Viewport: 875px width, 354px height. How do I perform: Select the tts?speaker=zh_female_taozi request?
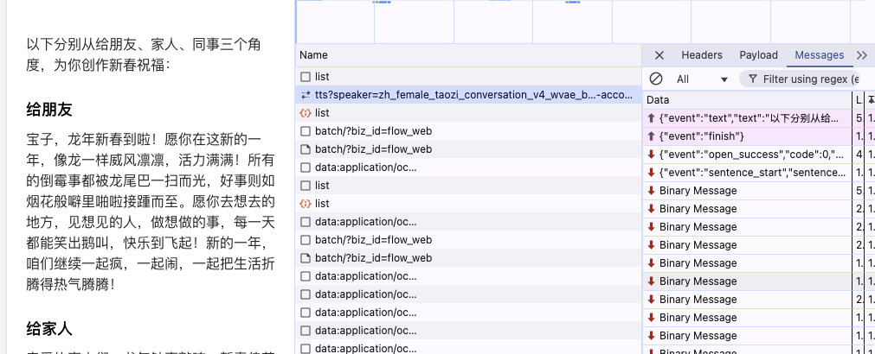tap(469, 95)
